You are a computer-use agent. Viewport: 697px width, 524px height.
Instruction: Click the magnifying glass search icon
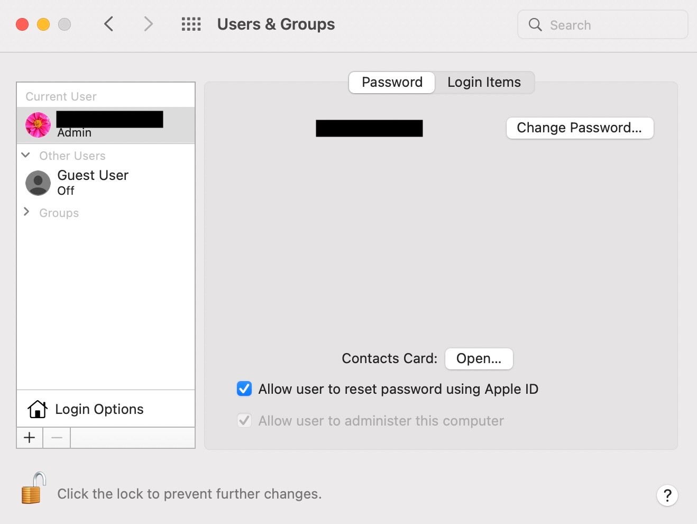pos(535,25)
